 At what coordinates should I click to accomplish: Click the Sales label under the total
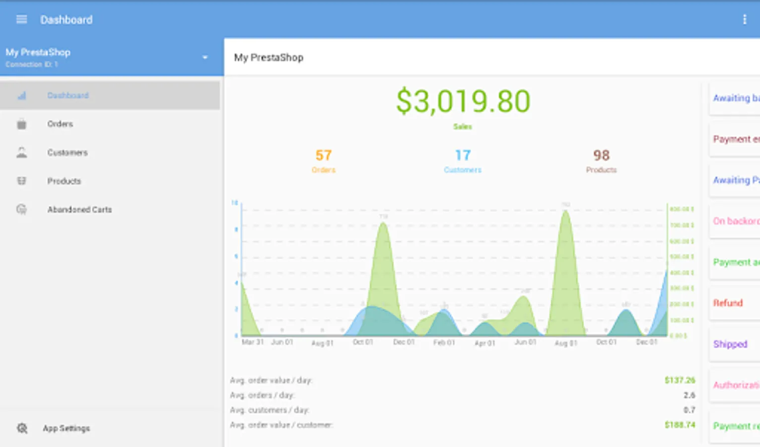coord(463,127)
